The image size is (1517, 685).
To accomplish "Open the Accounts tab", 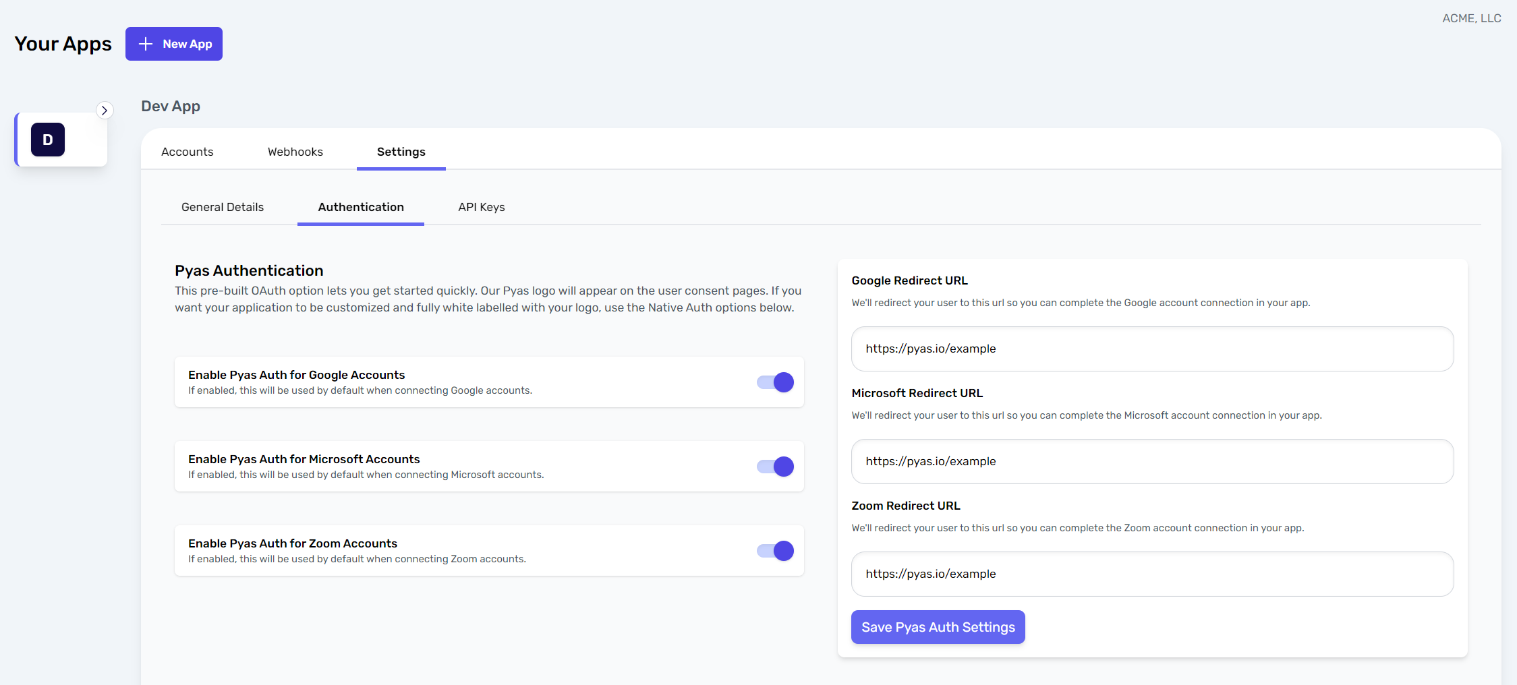I will click(187, 152).
